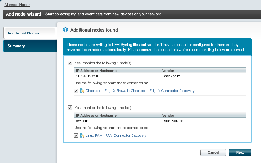The height and width of the screenshot is (163, 261).
Task: Click the blue info icon beside Additional nodes found
Action: pyautogui.click(x=65, y=30)
